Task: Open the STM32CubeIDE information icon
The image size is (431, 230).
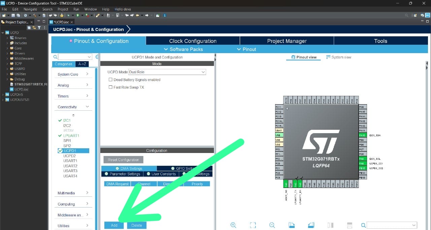Action: point(165,15)
